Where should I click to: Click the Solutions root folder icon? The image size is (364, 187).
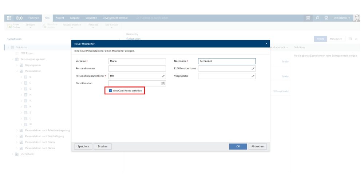tap(12, 47)
